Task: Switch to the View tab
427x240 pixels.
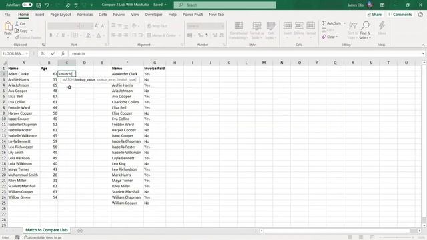Action: [x=135, y=15]
